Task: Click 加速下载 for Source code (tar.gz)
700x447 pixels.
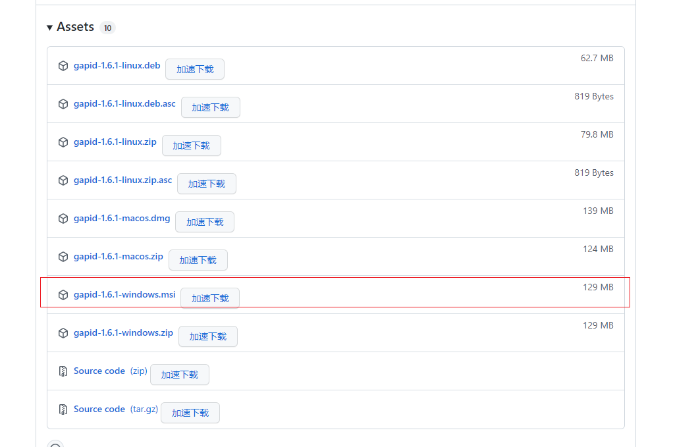Action: [190, 413]
